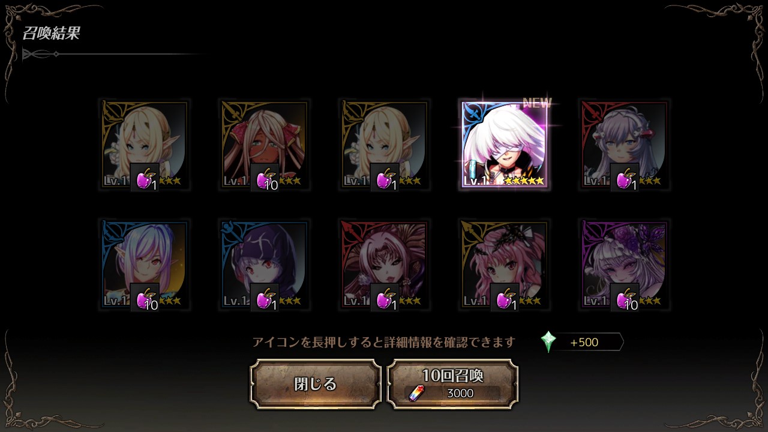
Task: Tap apple x10 icon on butterfly character card
Action: tap(625, 298)
